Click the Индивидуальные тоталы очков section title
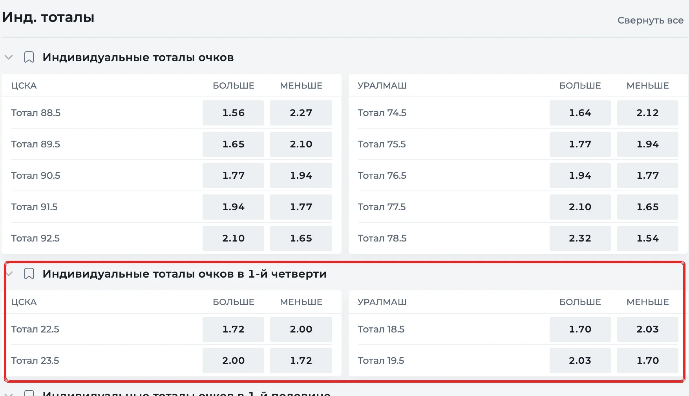Viewport: 689px width, 396px height. 138,58
